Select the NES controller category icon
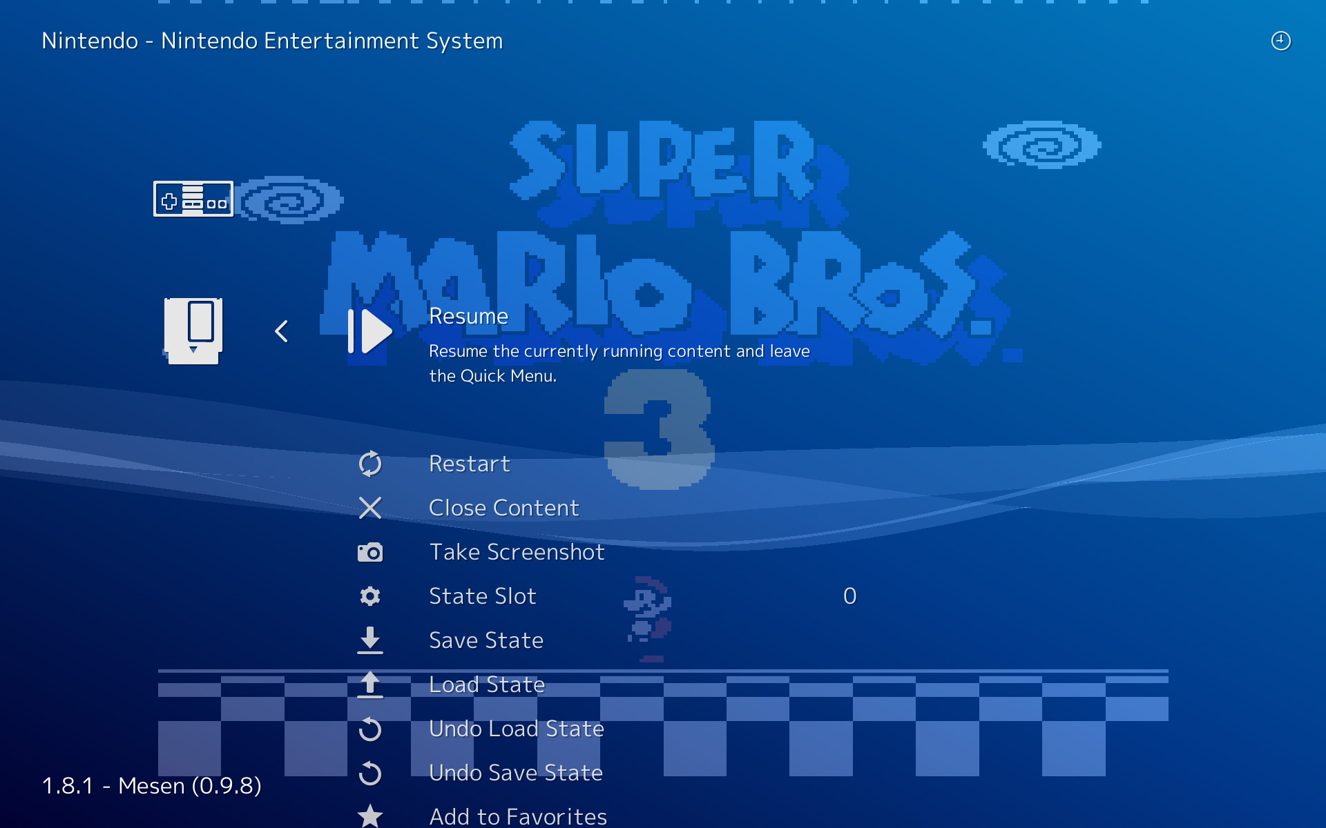This screenshot has height=828, width=1326. (x=193, y=199)
